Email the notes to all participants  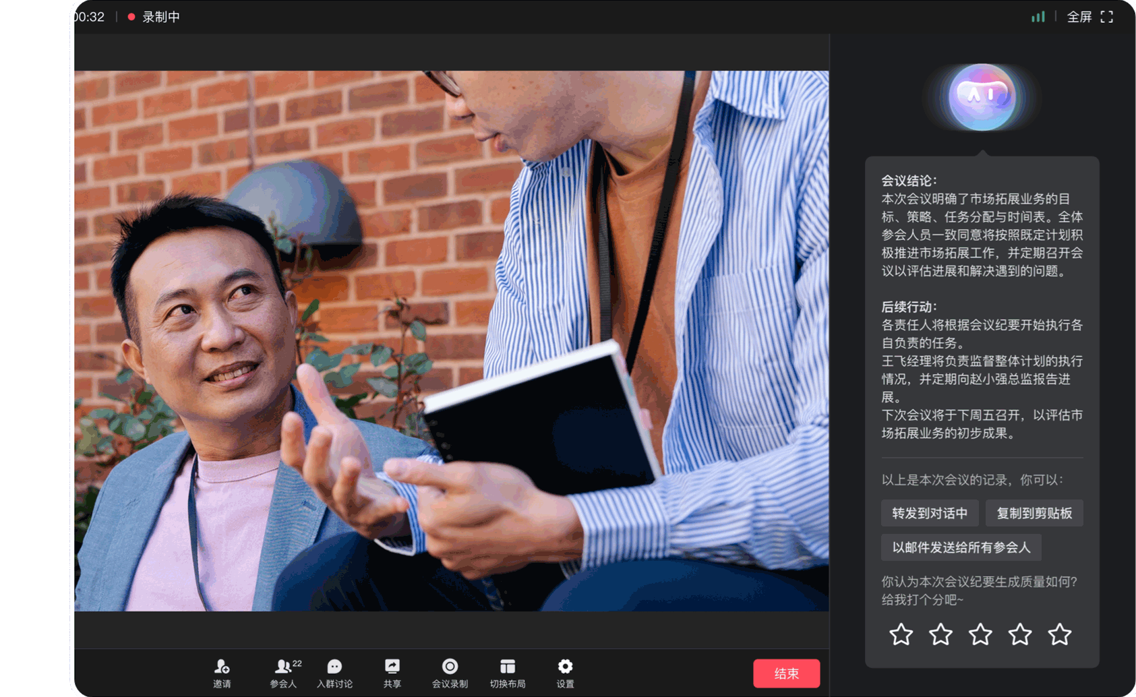(x=961, y=547)
